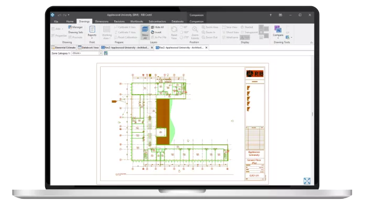Toggle Show All layers
Screen dimensions: 367x206
(x=145, y=32)
